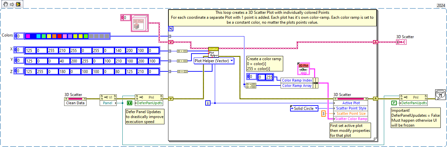This screenshot has width=447, height=147.
Task: Click the loop iteration terminal i
Action: coord(208,103)
